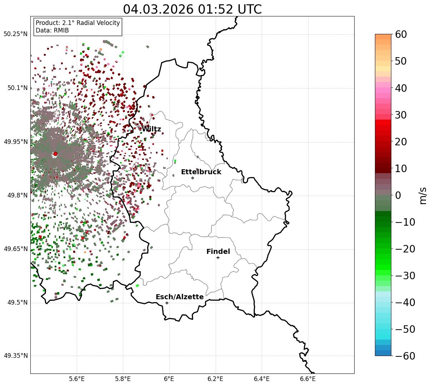Click the Wiltz city label
Image resolution: width=431 pixels, height=386 pixels.
[151, 129]
